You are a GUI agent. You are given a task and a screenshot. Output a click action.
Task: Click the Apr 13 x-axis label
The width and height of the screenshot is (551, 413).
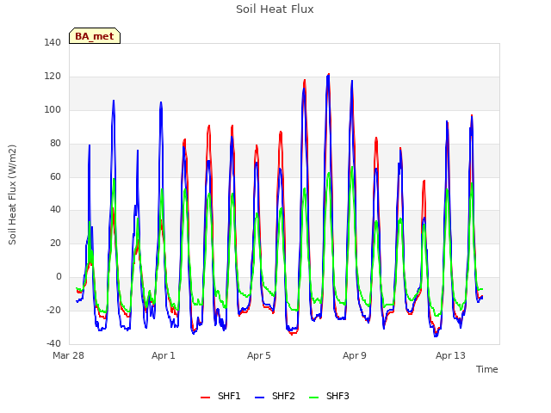pos(450,355)
